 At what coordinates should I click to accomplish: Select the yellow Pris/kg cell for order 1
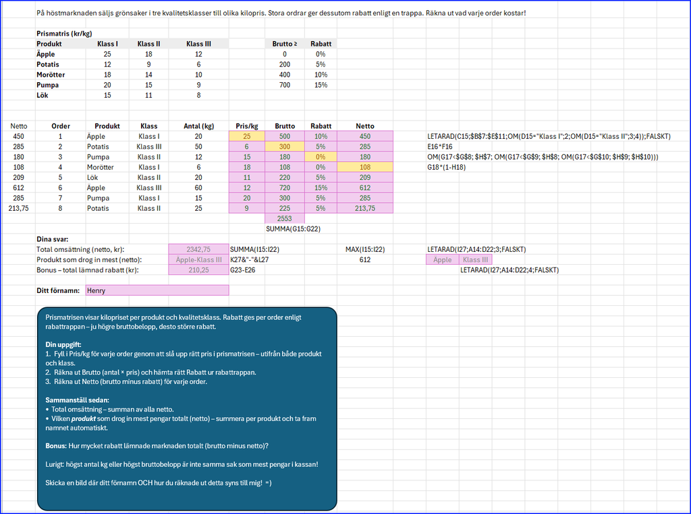tap(247, 137)
